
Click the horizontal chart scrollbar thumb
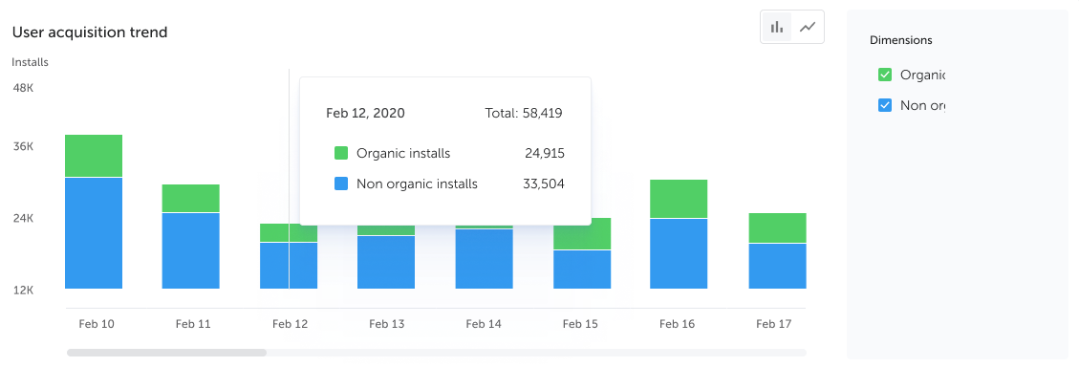tap(166, 353)
